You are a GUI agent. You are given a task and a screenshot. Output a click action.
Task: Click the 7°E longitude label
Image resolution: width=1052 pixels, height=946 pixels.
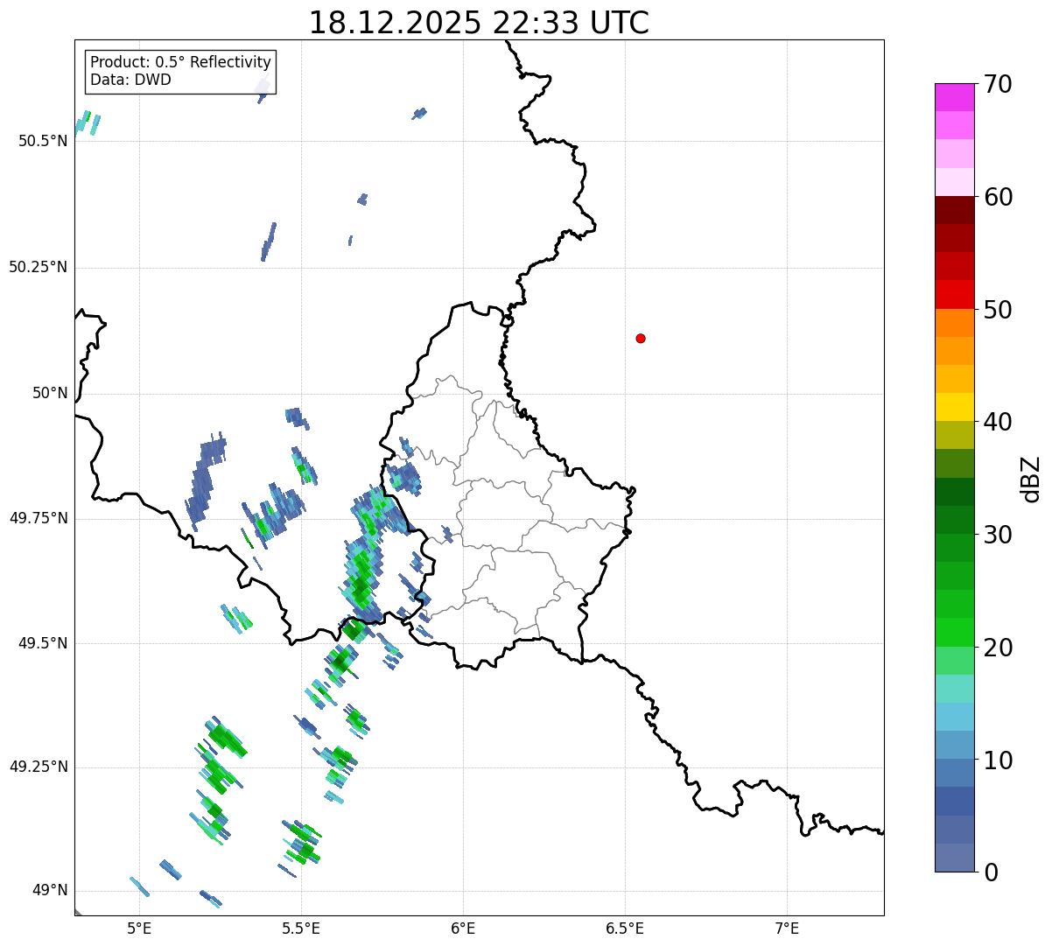[787, 928]
